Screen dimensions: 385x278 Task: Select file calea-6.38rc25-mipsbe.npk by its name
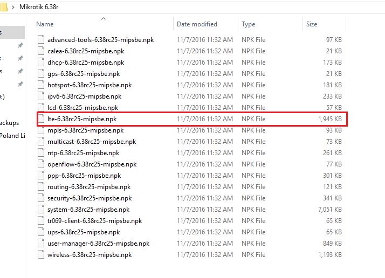coord(86,51)
